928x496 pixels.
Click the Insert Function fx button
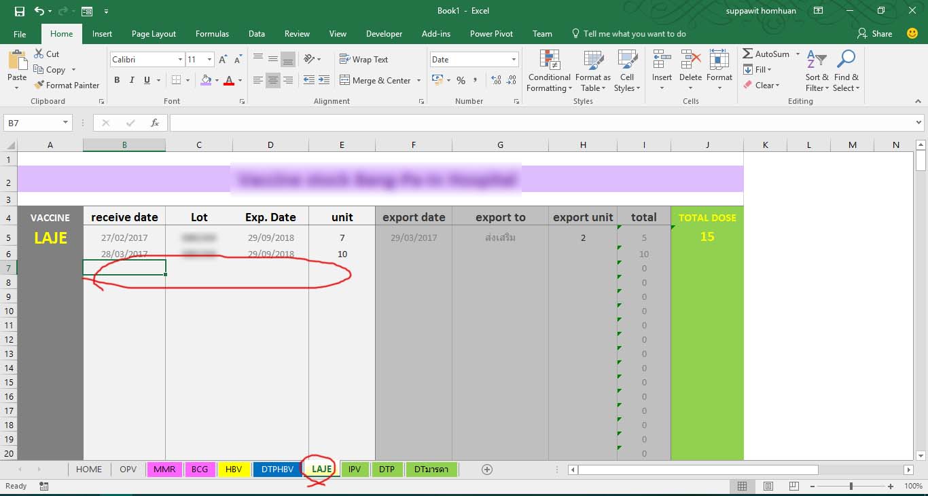tap(155, 123)
